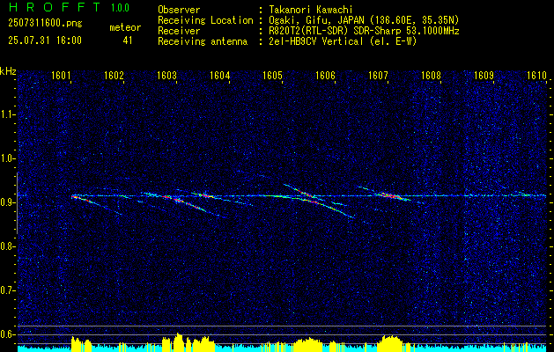The width and height of the screenshot is (554, 352).
Task: Click the Ogaki, Gifu, JAPAN location text
Action: (x=364, y=20)
